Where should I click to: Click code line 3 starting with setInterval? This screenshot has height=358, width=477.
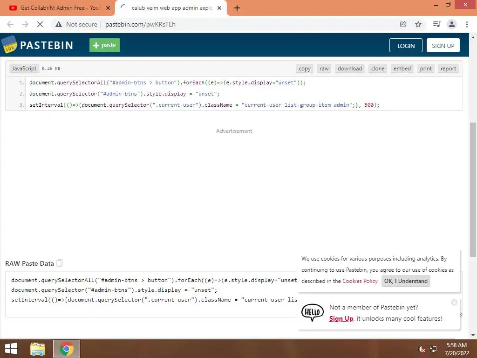204,105
